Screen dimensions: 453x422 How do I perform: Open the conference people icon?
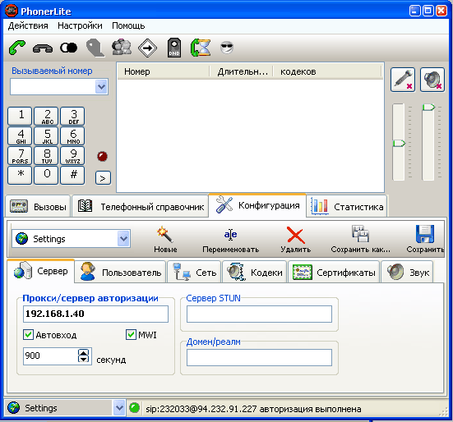click(x=122, y=48)
